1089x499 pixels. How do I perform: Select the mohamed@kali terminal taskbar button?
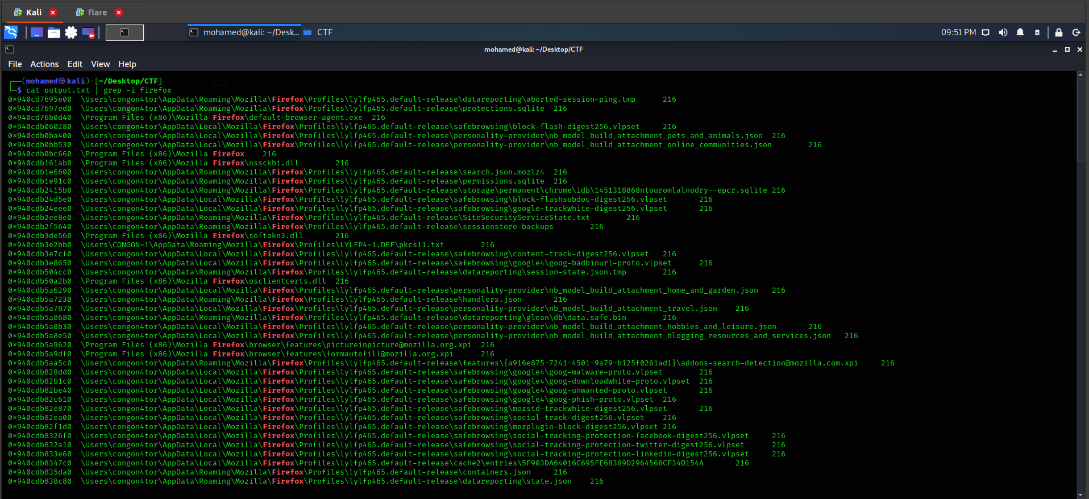[x=244, y=32]
